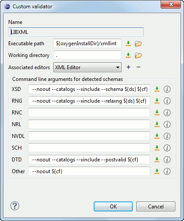184x221 pixels.
Task: Confirm with the OK button
Action: [113, 206]
